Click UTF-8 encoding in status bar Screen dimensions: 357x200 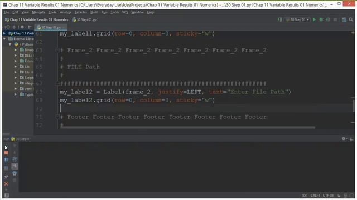coord(328,196)
